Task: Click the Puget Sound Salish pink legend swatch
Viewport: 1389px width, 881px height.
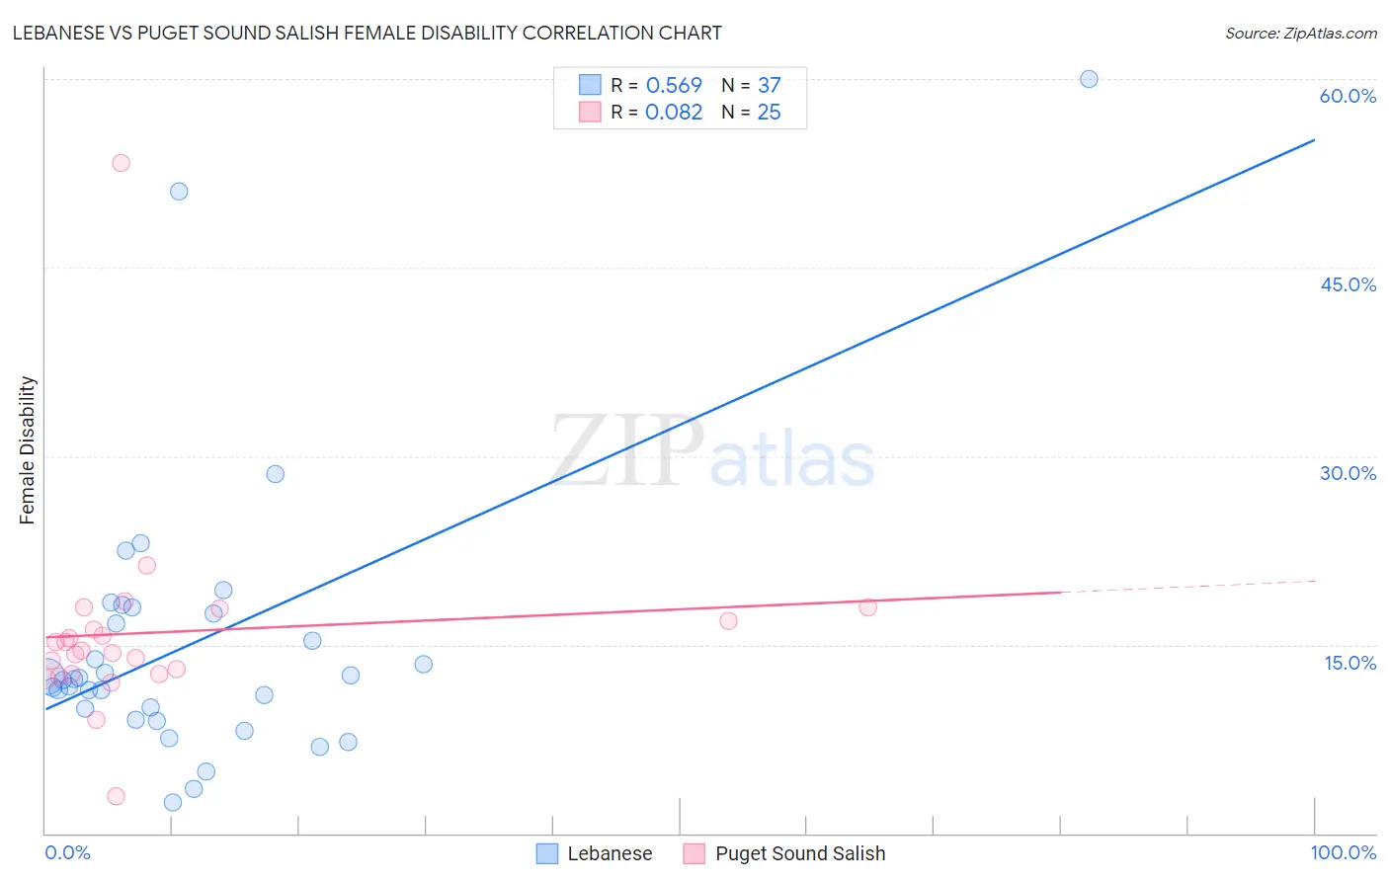Action: [x=694, y=853]
